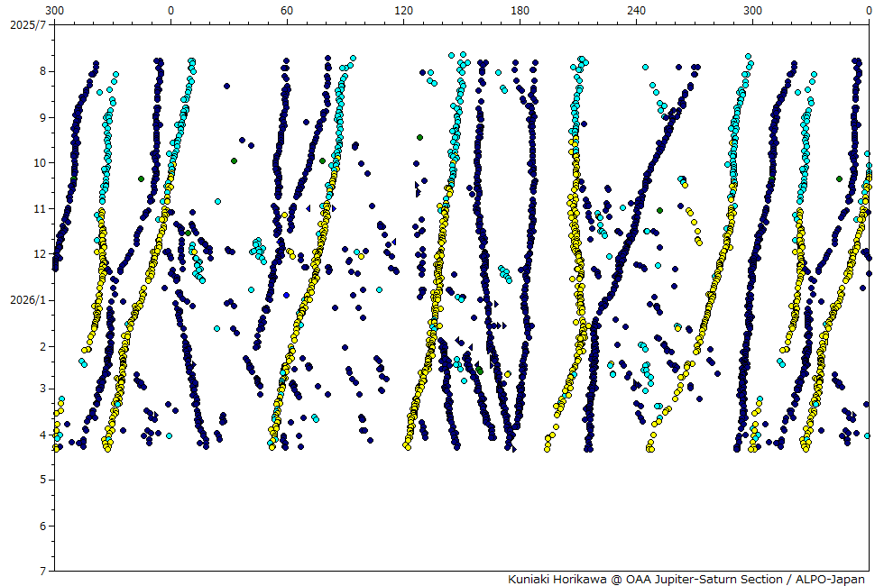This screenshot has height=586, width=884.
Task: Click month "9" tick label on left axis
Action: (42, 117)
